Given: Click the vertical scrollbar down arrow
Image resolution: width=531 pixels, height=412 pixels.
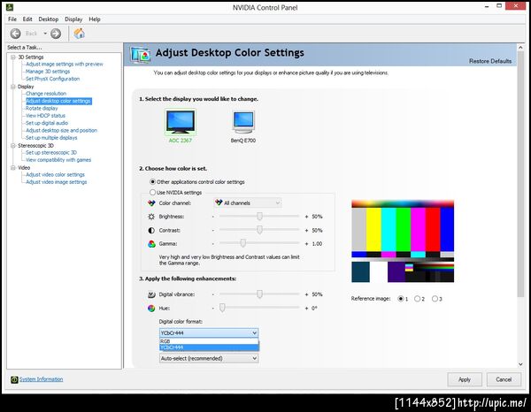Looking at the screenshot, I should pos(520,364).
